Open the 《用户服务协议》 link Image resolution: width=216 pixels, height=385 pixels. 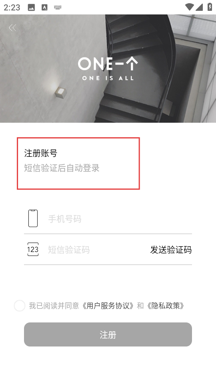pos(108,306)
